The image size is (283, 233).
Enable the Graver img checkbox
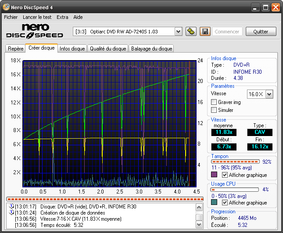point(214,102)
